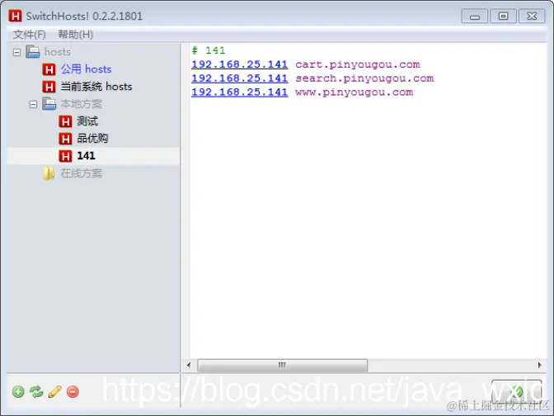Viewport: 554px width, 416px height.
Task: Select the 在线方案 label
Action: tap(82, 173)
